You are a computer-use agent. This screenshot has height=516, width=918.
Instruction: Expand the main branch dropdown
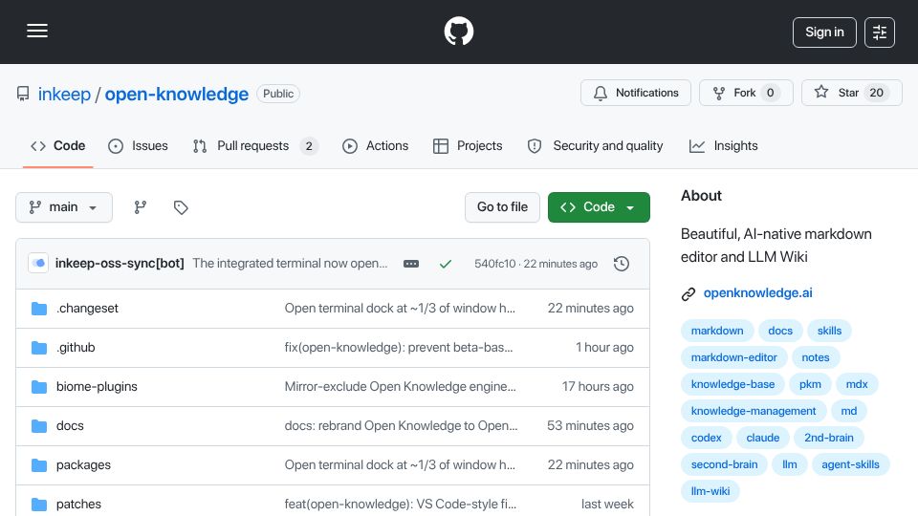pyautogui.click(x=64, y=207)
